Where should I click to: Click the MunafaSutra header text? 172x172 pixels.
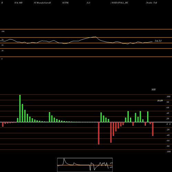pos(43,3)
